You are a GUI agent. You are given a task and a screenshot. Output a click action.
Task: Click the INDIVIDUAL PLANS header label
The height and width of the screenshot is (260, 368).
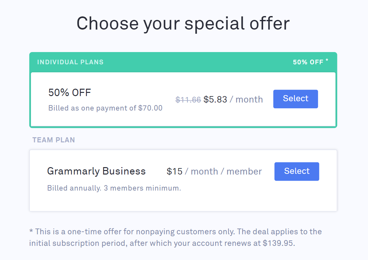[70, 62]
